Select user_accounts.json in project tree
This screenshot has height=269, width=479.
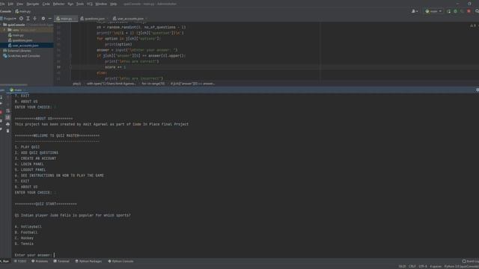pos(25,46)
